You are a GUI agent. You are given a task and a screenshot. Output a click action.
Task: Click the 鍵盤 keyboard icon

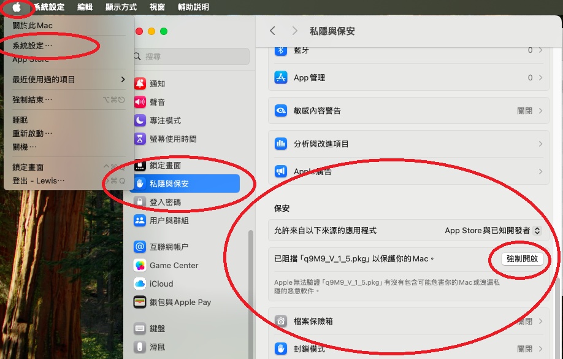click(x=140, y=328)
